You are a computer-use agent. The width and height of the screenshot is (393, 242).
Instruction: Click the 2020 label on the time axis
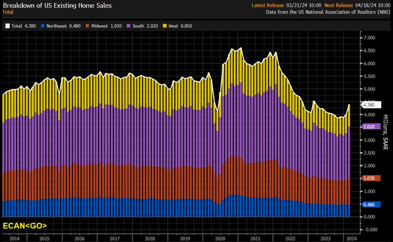(220, 238)
